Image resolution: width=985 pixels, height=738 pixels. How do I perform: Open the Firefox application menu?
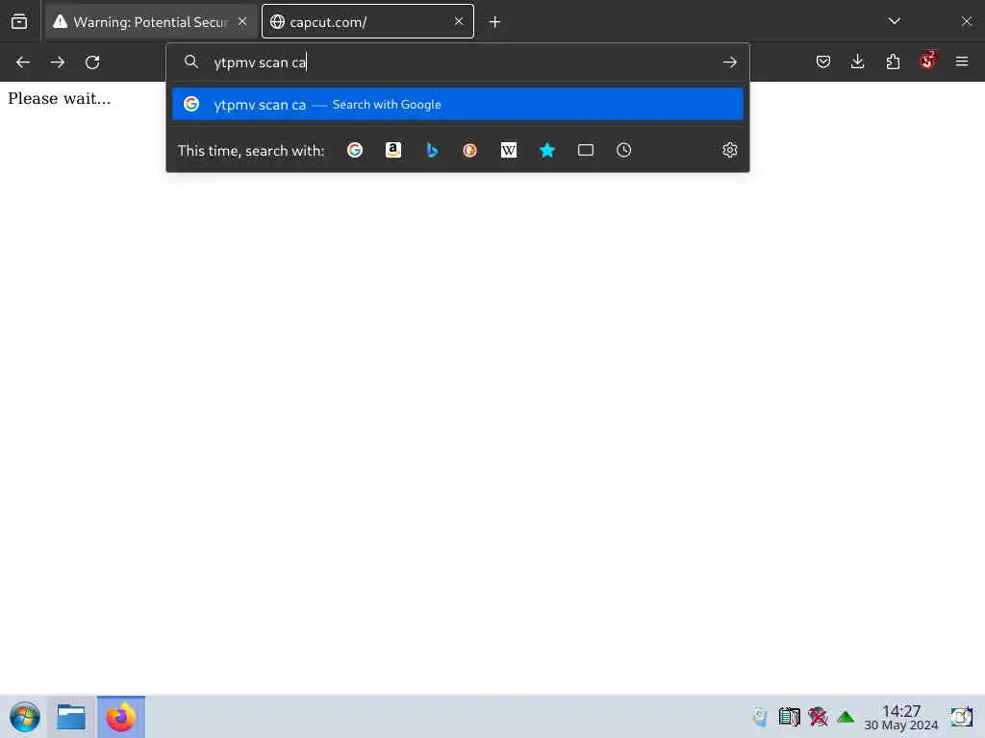point(962,61)
